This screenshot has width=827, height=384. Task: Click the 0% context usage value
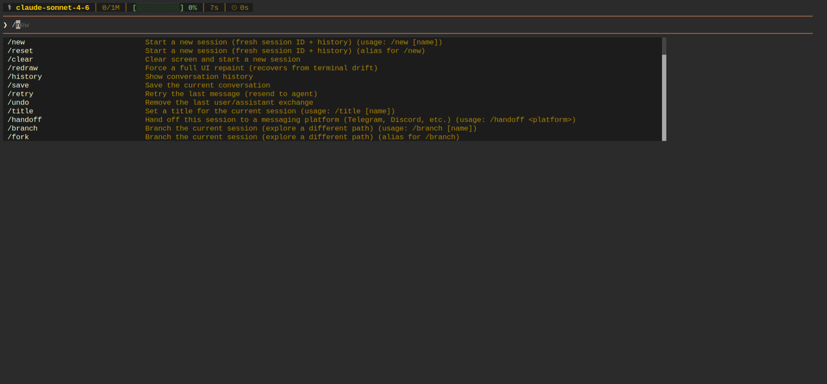coord(193,8)
